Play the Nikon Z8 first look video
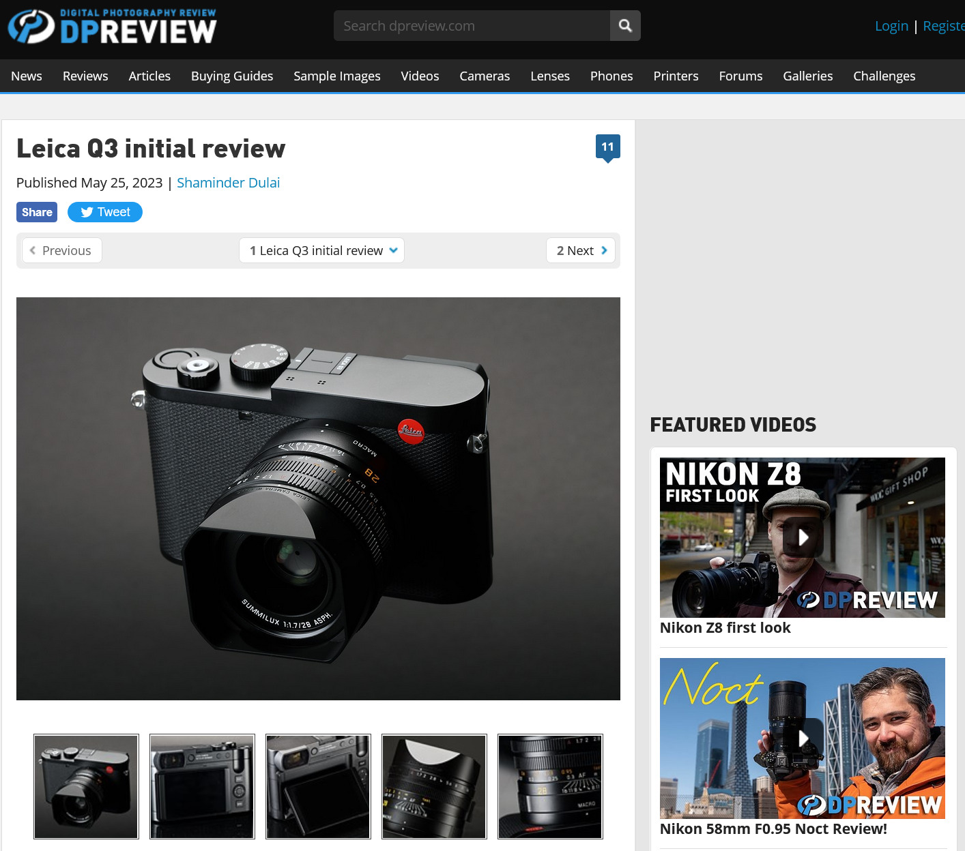Screen dimensions: 965x851 click(803, 537)
